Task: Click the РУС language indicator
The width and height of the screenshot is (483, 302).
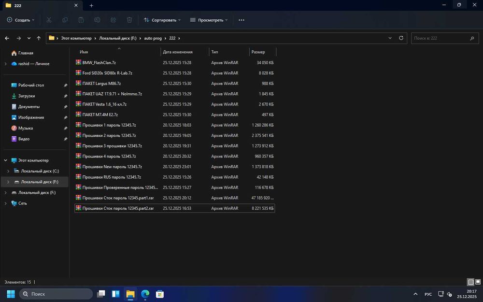Action: click(428, 294)
